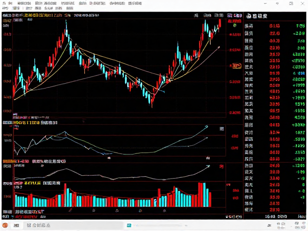
Task: Click the white box icon in the first indicator panel
Action: pos(221,129)
